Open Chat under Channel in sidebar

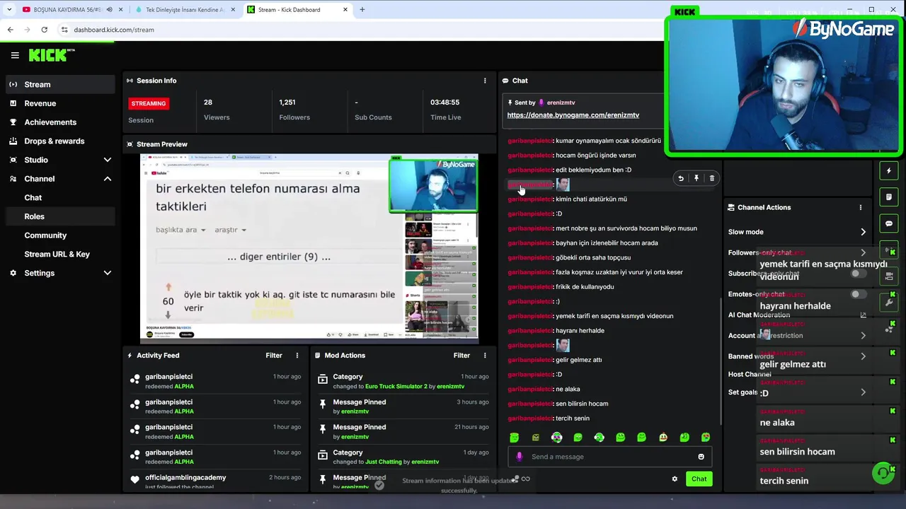pyautogui.click(x=59, y=198)
